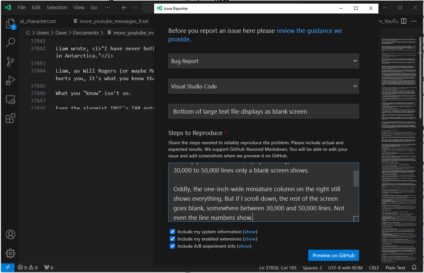
Task: Open the Remote Explorer view
Action: pos(10,100)
